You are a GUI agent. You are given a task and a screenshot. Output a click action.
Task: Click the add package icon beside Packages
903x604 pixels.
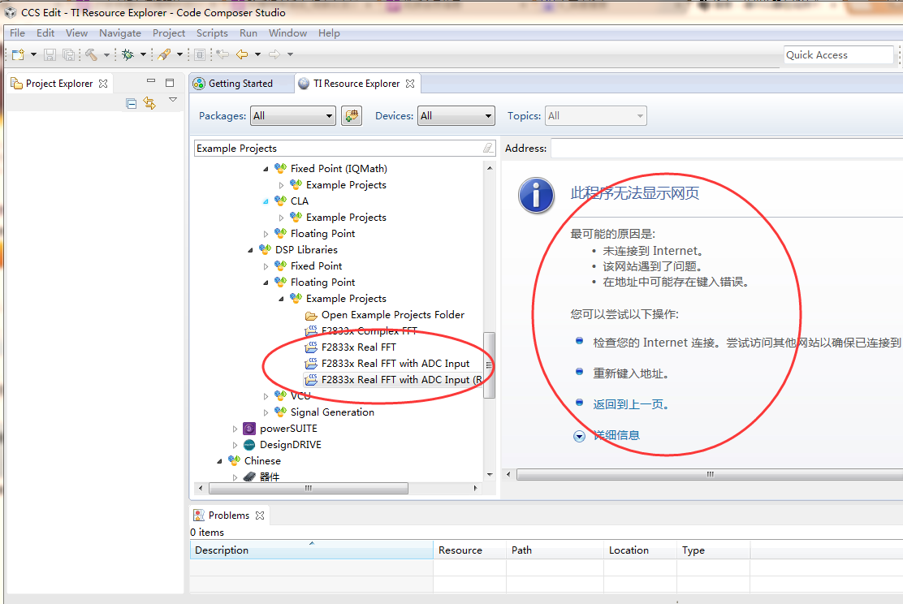[x=352, y=116]
